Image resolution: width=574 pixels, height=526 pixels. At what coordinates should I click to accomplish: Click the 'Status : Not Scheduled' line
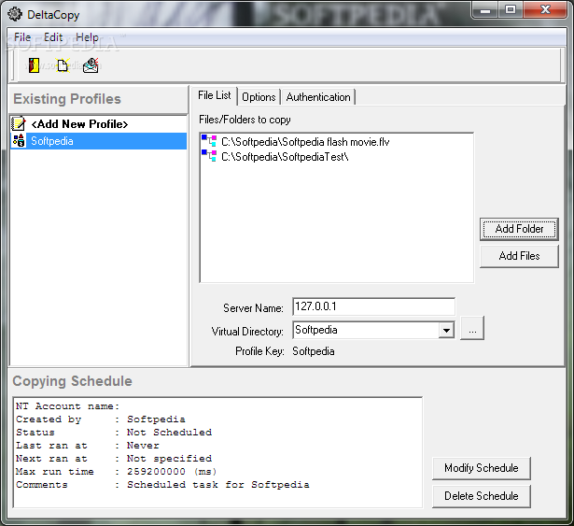114,433
